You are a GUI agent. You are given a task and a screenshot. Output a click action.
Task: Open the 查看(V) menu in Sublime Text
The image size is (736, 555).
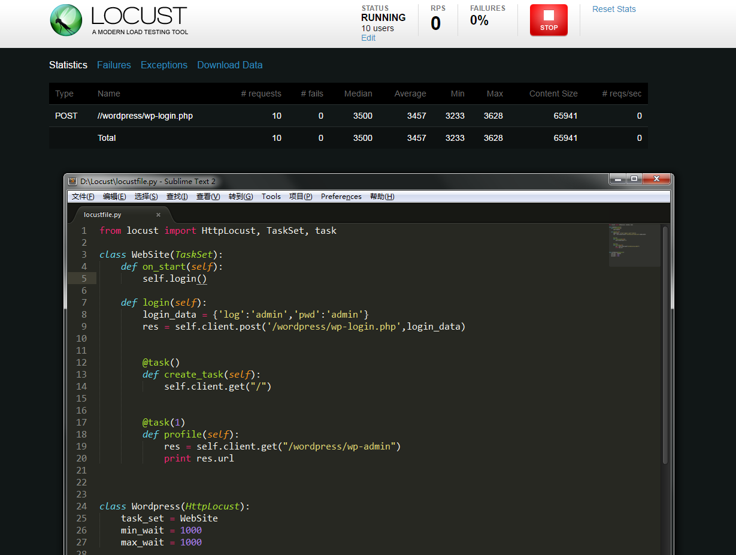point(208,197)
